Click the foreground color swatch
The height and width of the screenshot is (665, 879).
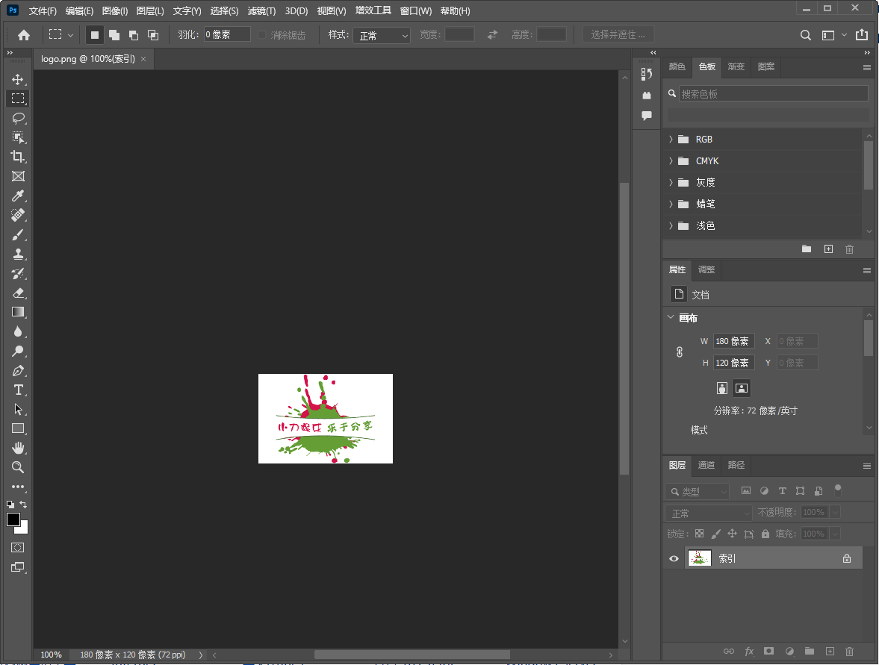point(13,519)
